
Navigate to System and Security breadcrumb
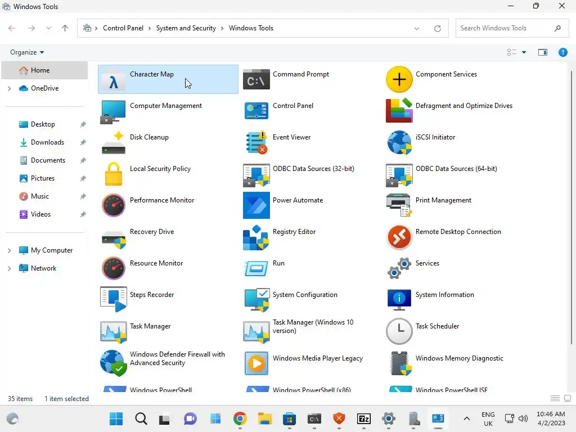point(186,28)
